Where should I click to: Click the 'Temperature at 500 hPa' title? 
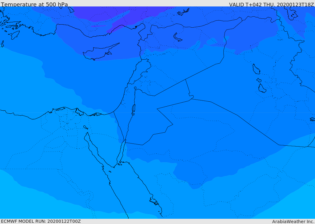[34, 4]
